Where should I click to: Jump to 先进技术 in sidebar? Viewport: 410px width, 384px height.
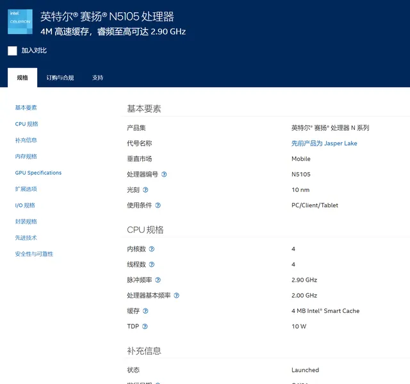point(26,237)
